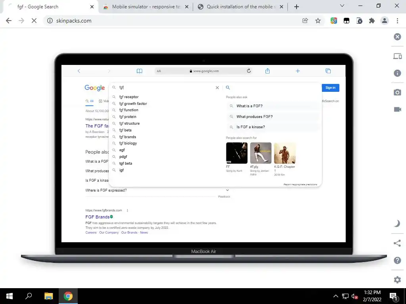The height and width of the screenshot is (304, 406).
Task: Open the device selection icon
Action: tap(397, 56)
